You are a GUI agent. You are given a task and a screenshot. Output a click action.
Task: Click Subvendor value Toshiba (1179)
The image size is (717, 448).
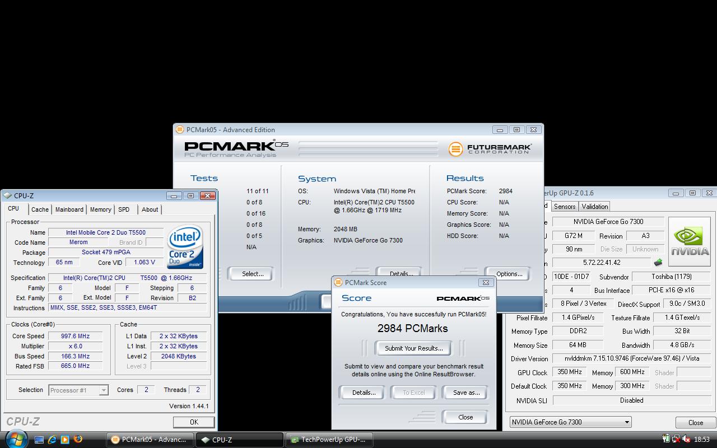click(671, 277)
